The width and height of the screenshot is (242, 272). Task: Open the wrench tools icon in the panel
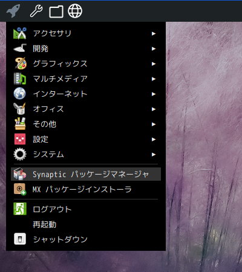click(x=36, y=11)
